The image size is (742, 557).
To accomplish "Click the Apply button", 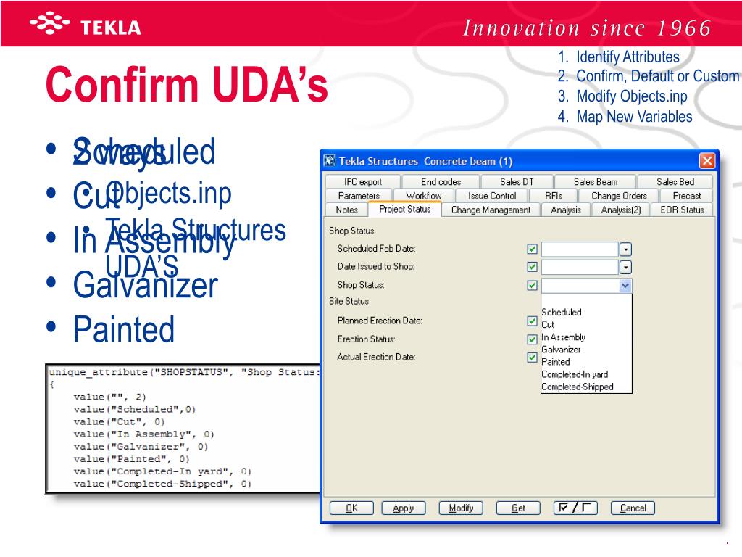I will click(x=403, y=508).
